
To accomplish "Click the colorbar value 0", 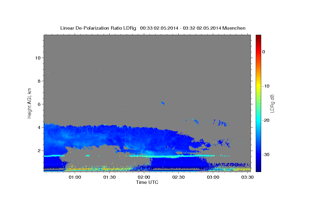I will pyautogui.click(x=263, y=52).
